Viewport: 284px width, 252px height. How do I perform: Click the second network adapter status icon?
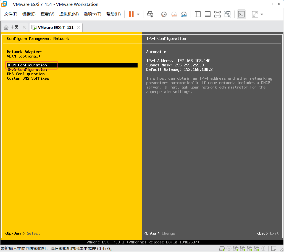243,248
